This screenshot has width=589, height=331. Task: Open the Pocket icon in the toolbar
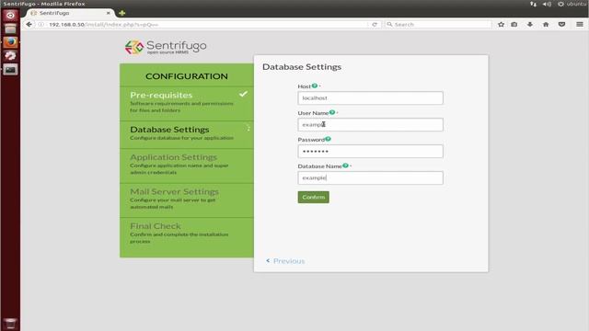point(561,25)
